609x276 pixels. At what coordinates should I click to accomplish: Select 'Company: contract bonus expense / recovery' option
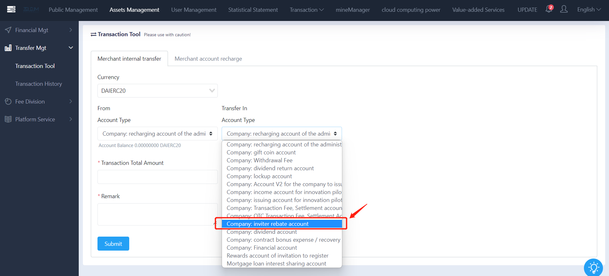coord(282,240)
